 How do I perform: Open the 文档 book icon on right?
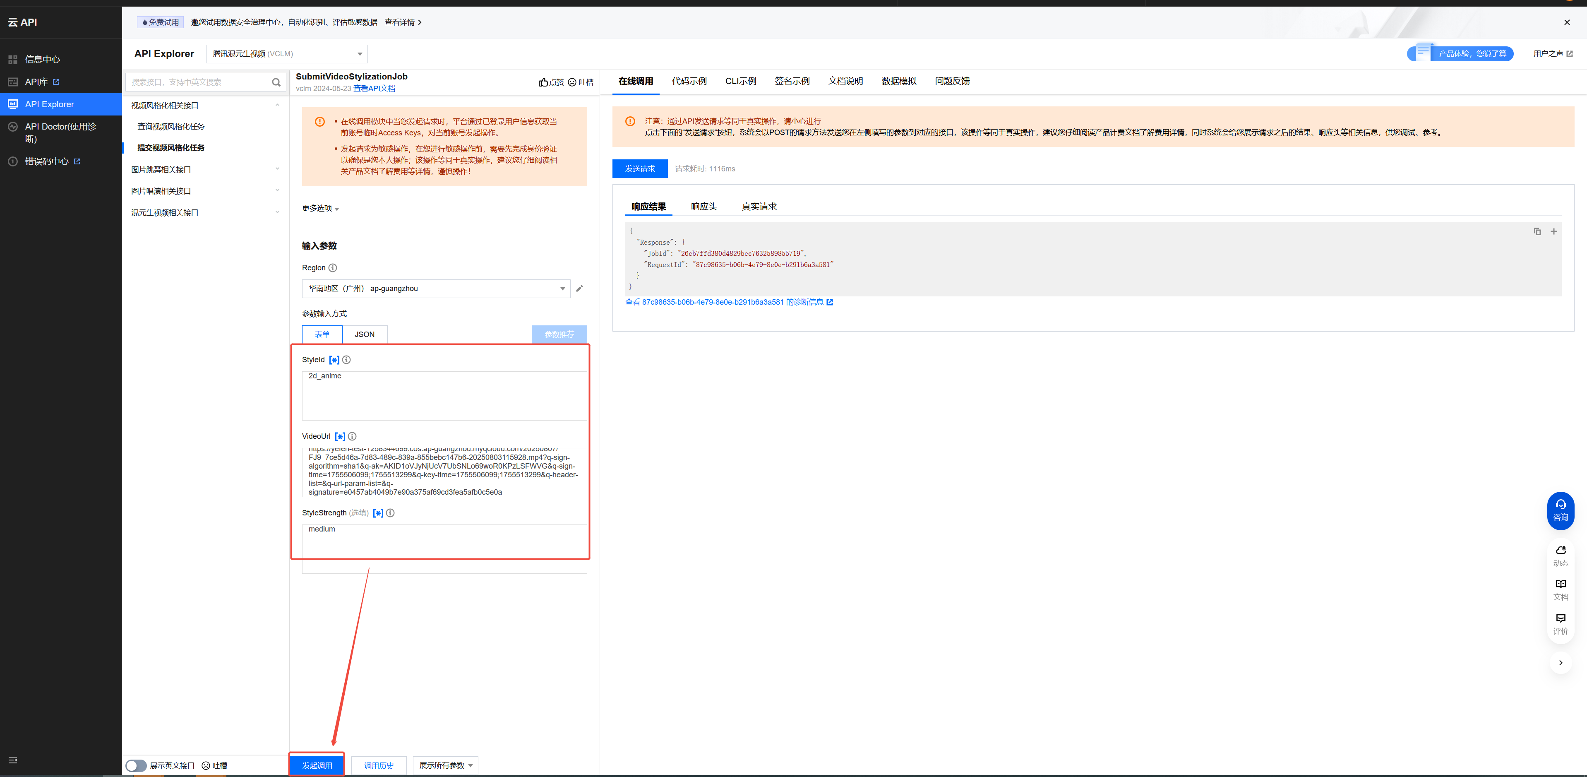click(x=1560, y=589)
